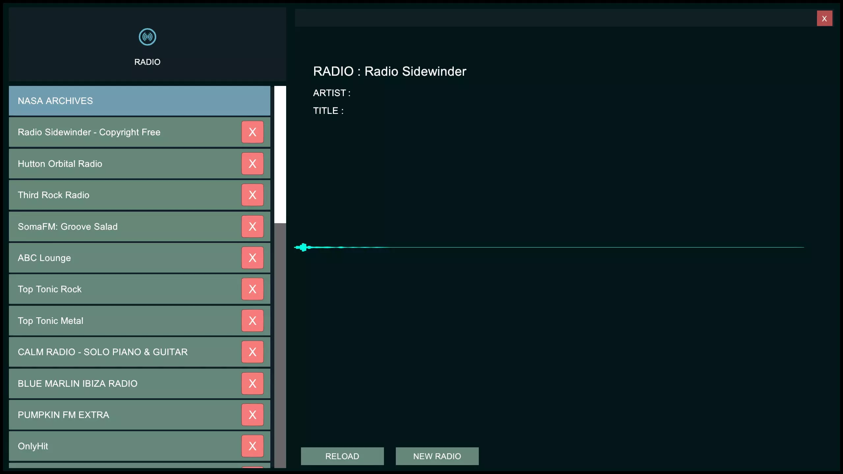This screenshot has width=843, height=474.
Task: Delete Top Tonic Rock station
Action: click(x=252, y=289)
